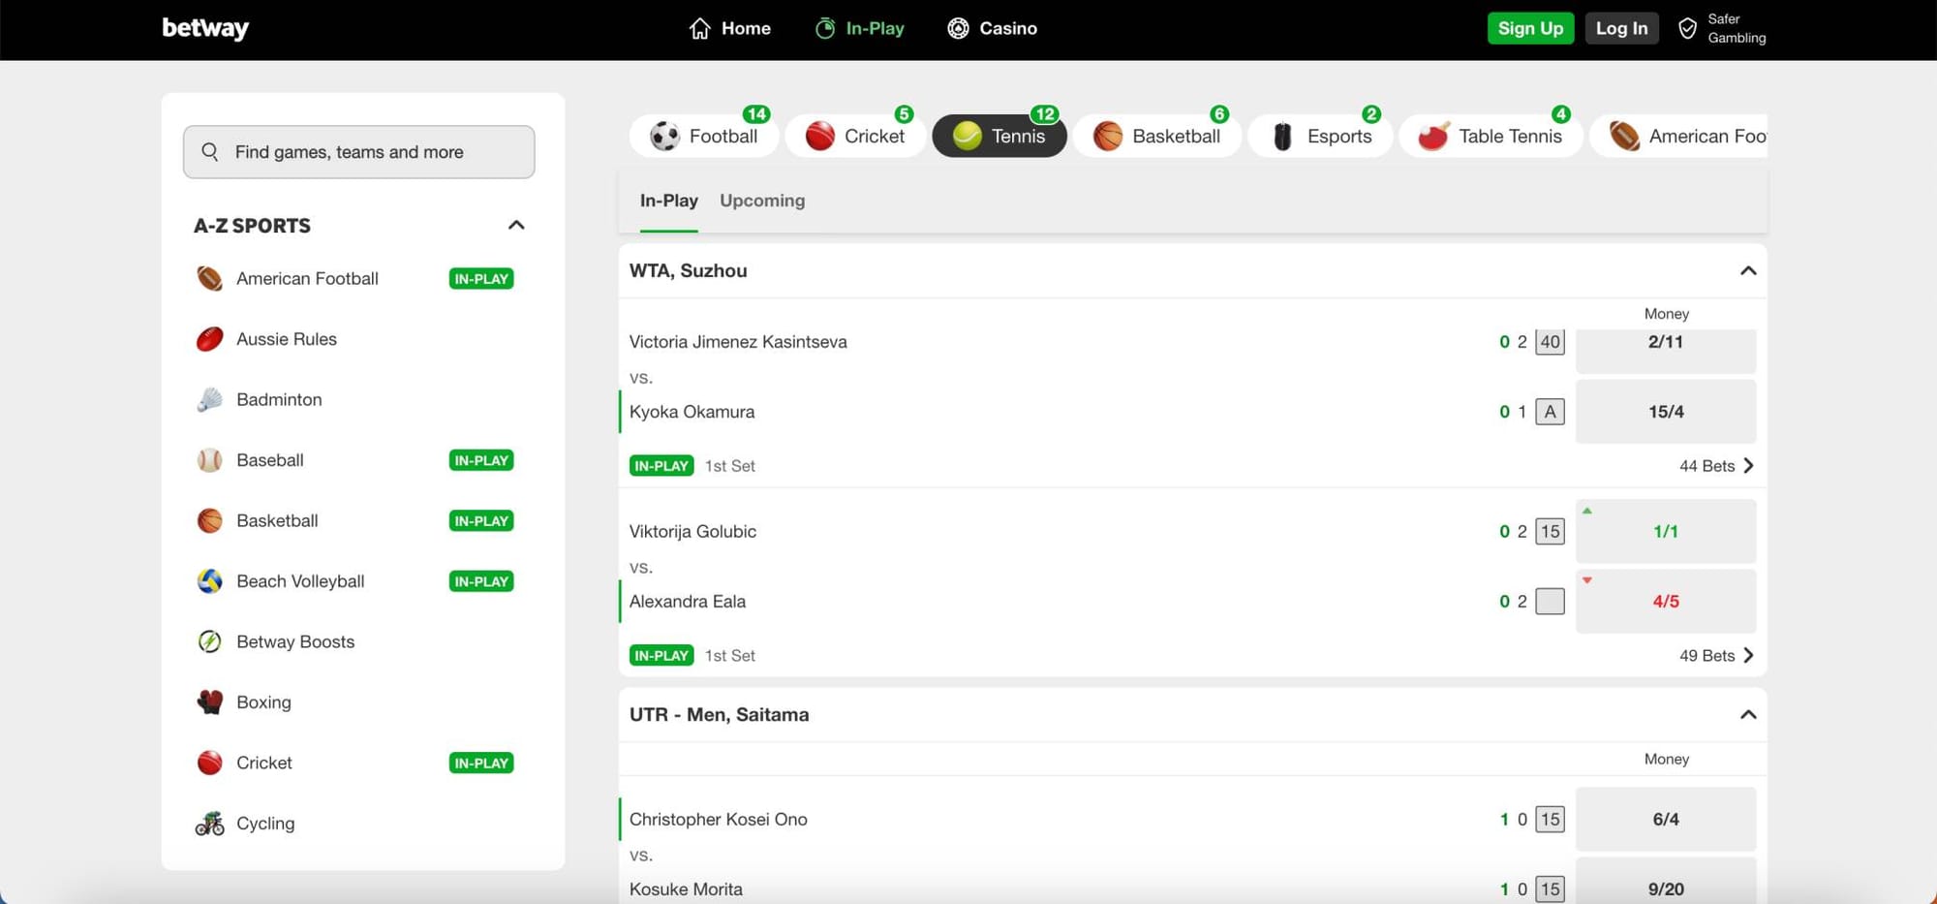
Task: Collapse UTR - Men, Saitama section
Action: tap(1747, 715)
